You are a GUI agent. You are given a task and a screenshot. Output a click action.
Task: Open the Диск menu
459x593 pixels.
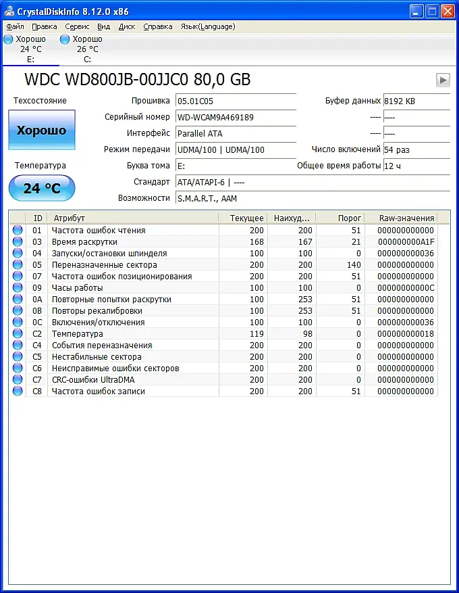[x=126, y=26]
